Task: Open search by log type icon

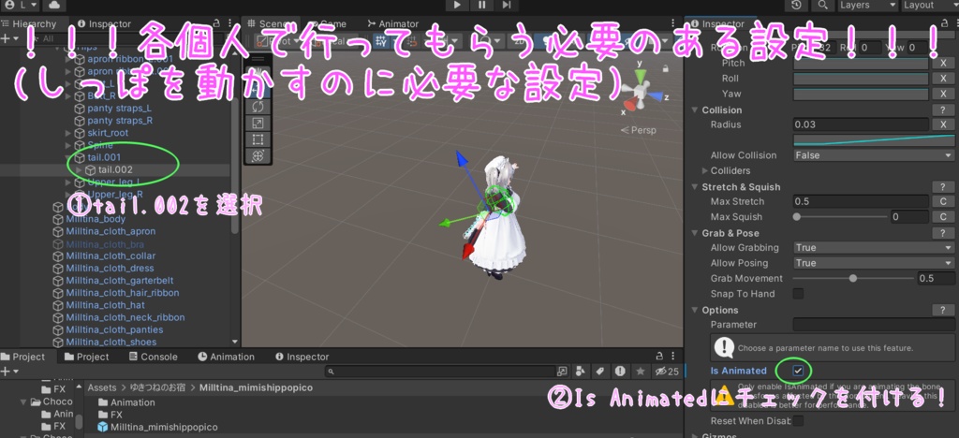Action: (x=620, y=371)
